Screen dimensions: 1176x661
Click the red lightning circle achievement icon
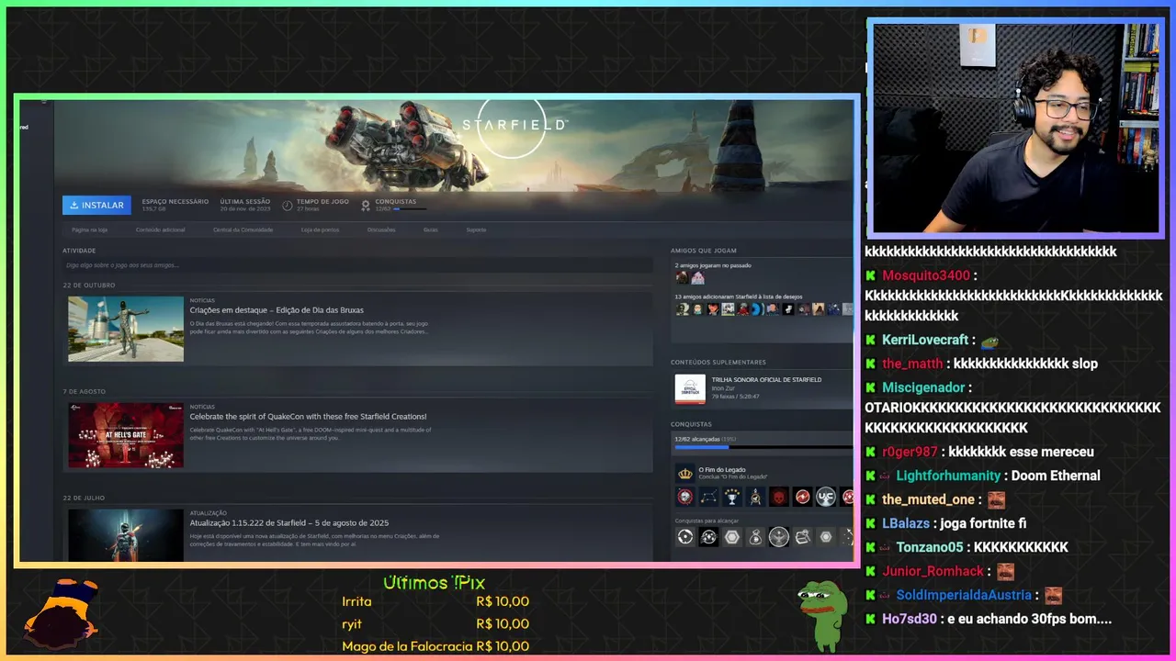803,497
